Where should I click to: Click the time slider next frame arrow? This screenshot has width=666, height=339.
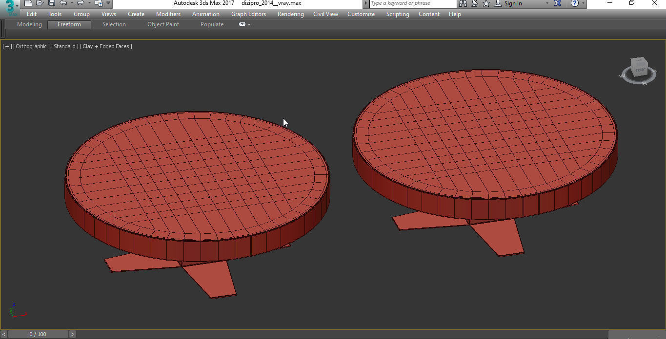click(x=72, y=334)
